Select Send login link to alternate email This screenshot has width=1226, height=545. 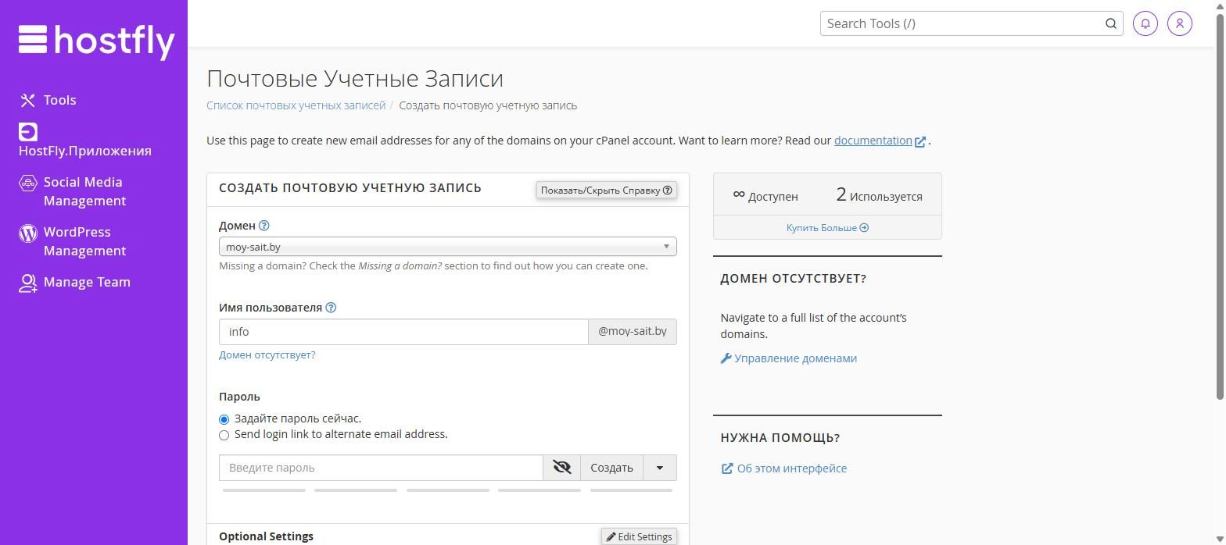[x=224, y=435]
